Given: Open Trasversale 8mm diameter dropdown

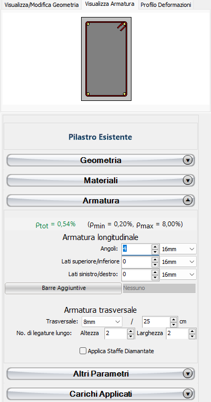Looking at the screenshot, I should 102,321.
